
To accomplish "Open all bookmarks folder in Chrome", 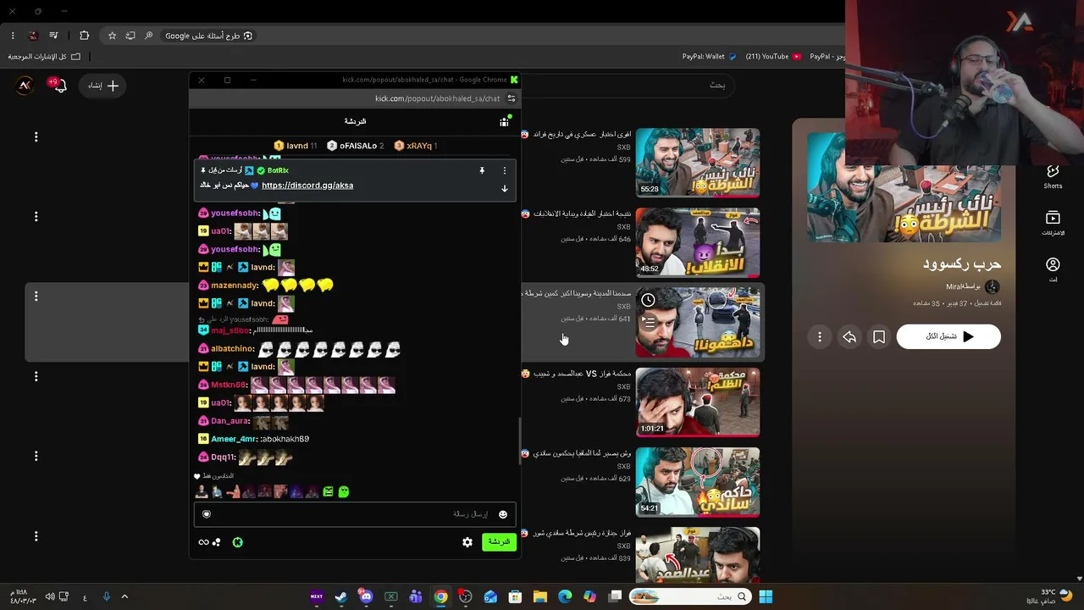I will (x=44, y=57).
